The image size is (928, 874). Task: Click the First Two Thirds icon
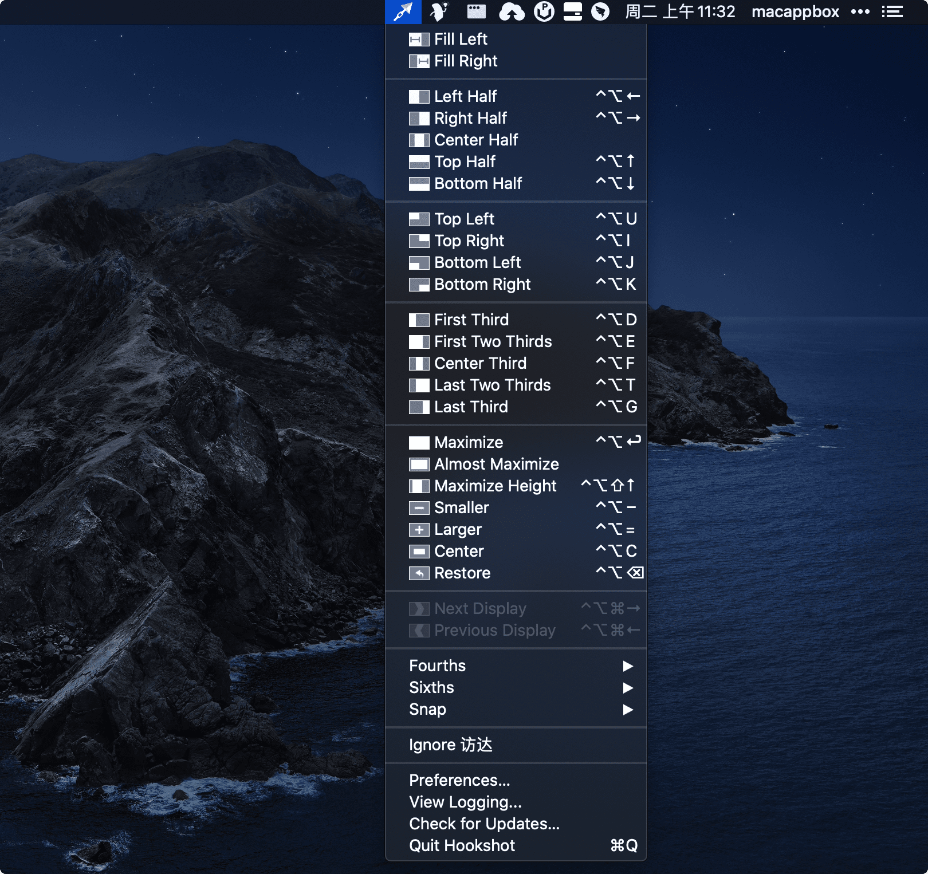(419, 342)
